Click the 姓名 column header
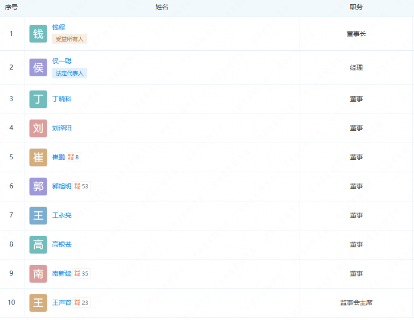414x320 pixels. [x=162, y=7]
